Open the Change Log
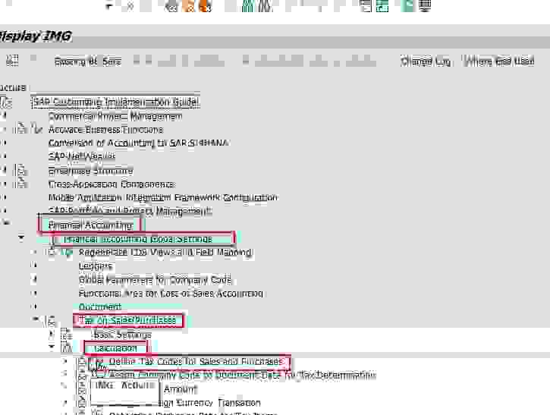Screen dimensions: 550x415 coord(426,61)
